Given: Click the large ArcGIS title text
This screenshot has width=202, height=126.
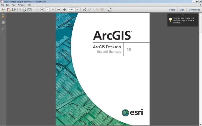Looking at the screenshot, I should coord(112,35).
